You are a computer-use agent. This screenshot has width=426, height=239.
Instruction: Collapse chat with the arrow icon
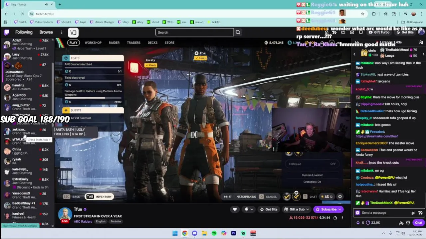coord(356,42)
